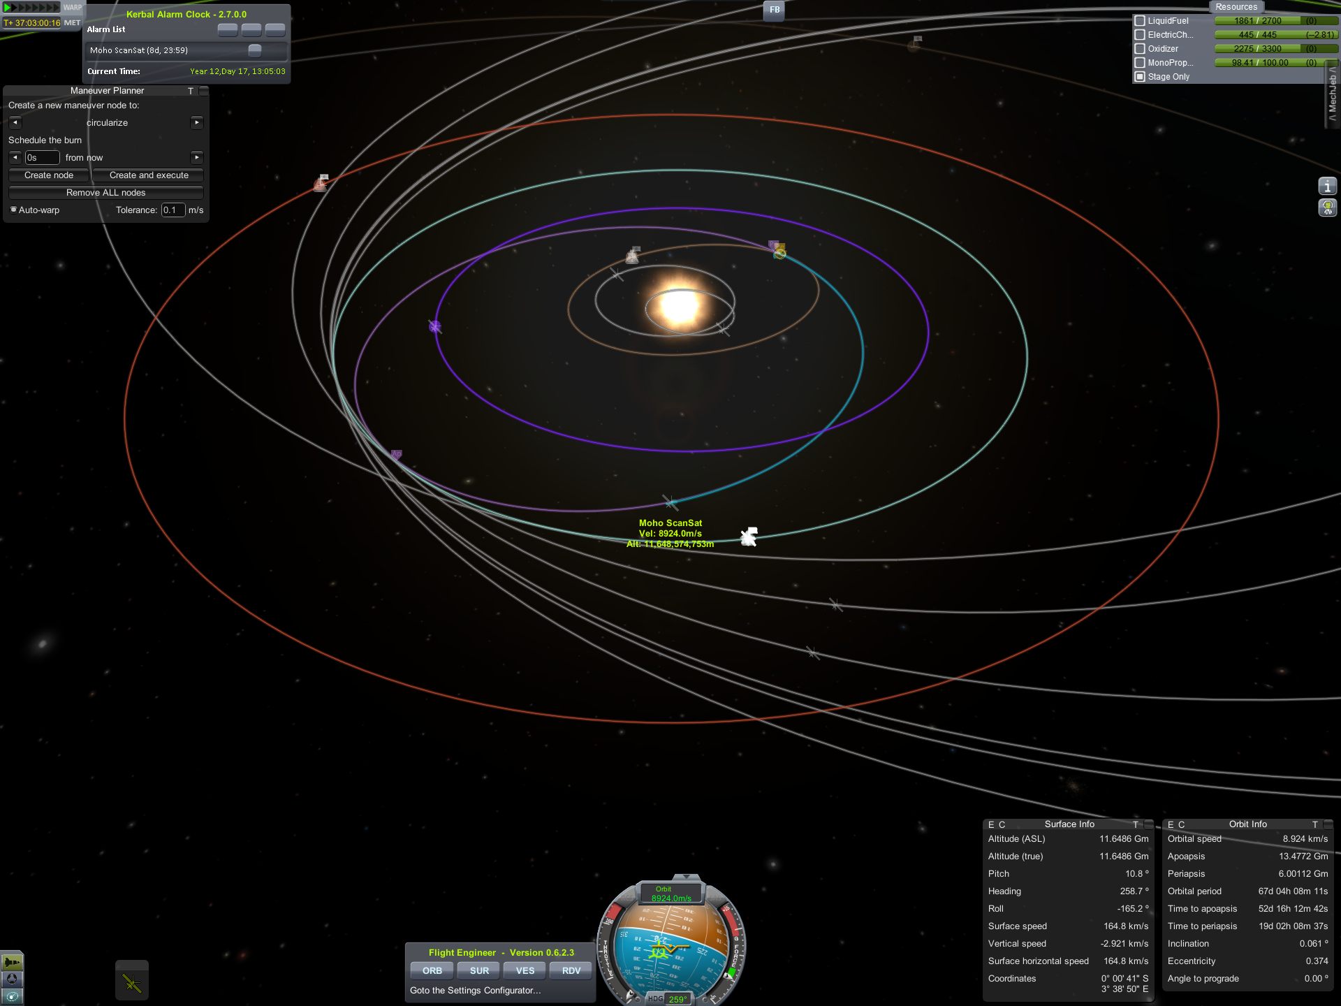This screenshot has height=1006, width=1341.
Task: Click the vessel icon on the red orbit
Action: (321, 183)
